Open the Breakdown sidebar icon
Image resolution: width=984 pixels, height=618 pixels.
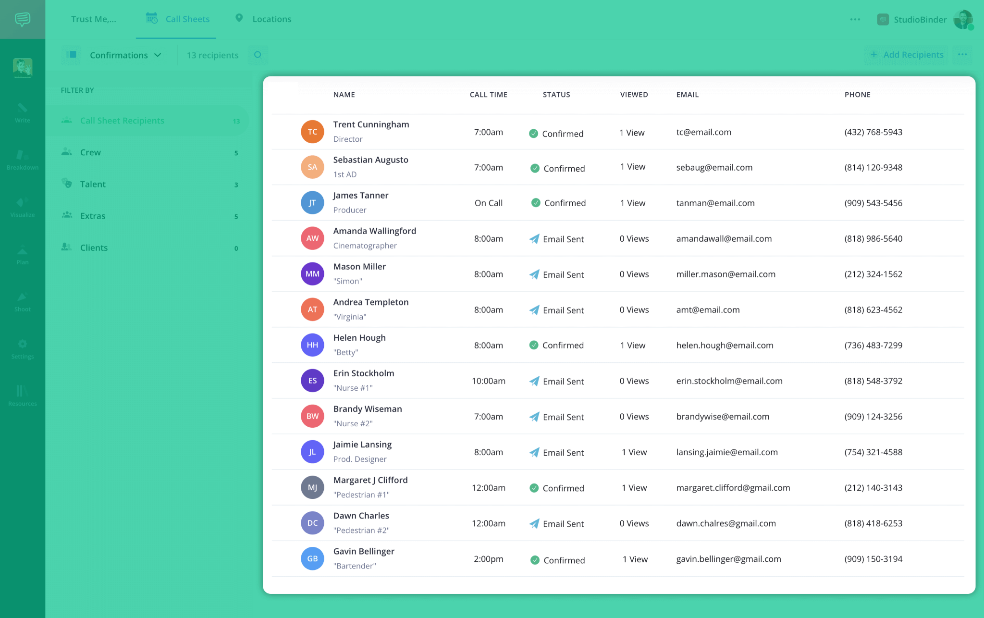[22, 160]
